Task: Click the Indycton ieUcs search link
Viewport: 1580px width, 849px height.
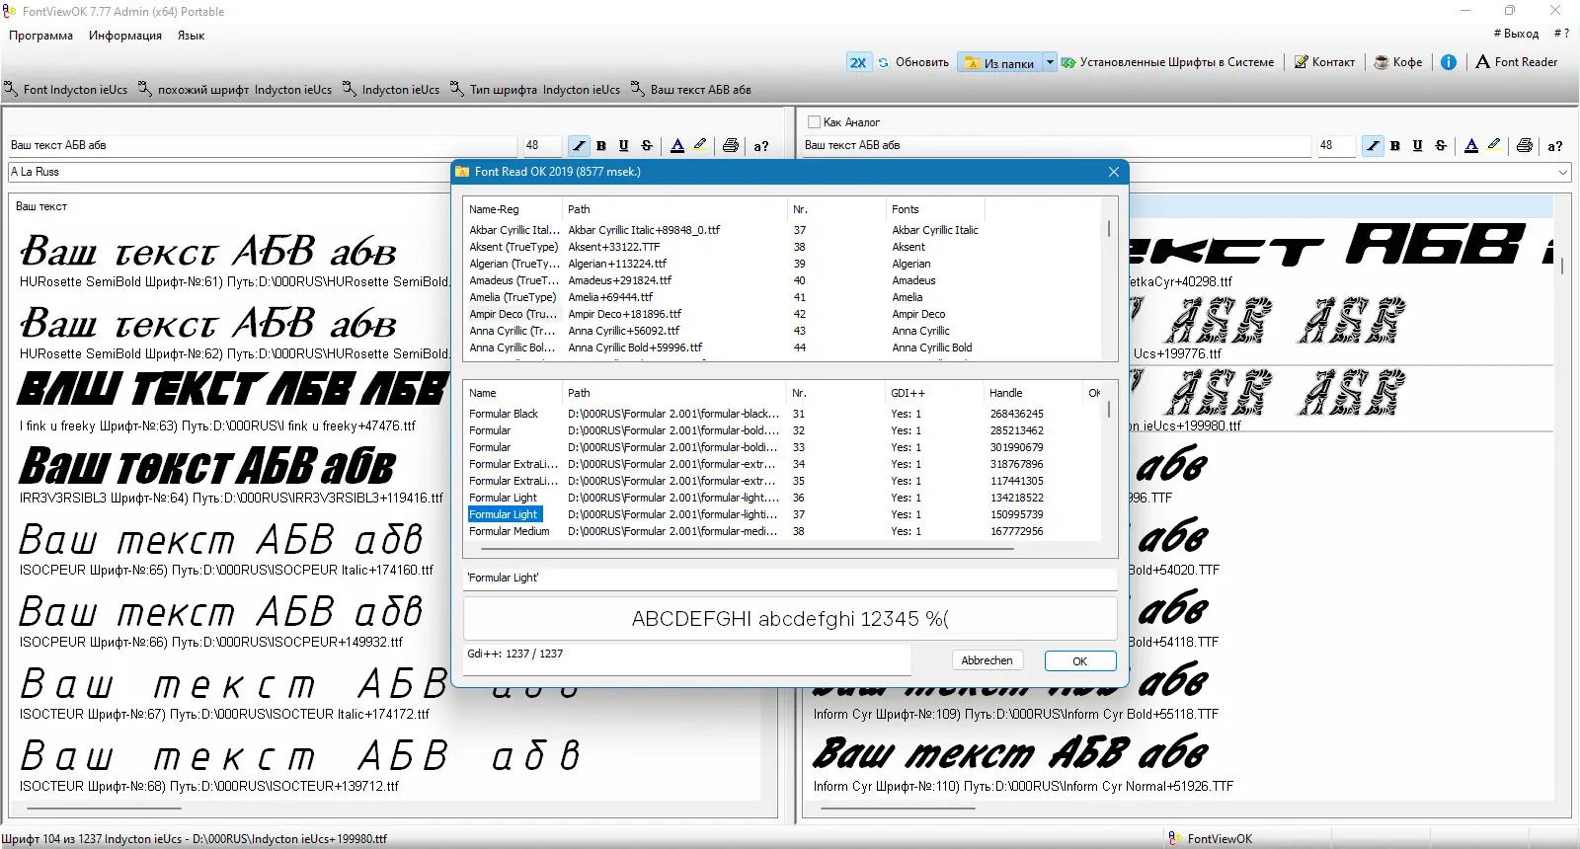Action: 391,89
